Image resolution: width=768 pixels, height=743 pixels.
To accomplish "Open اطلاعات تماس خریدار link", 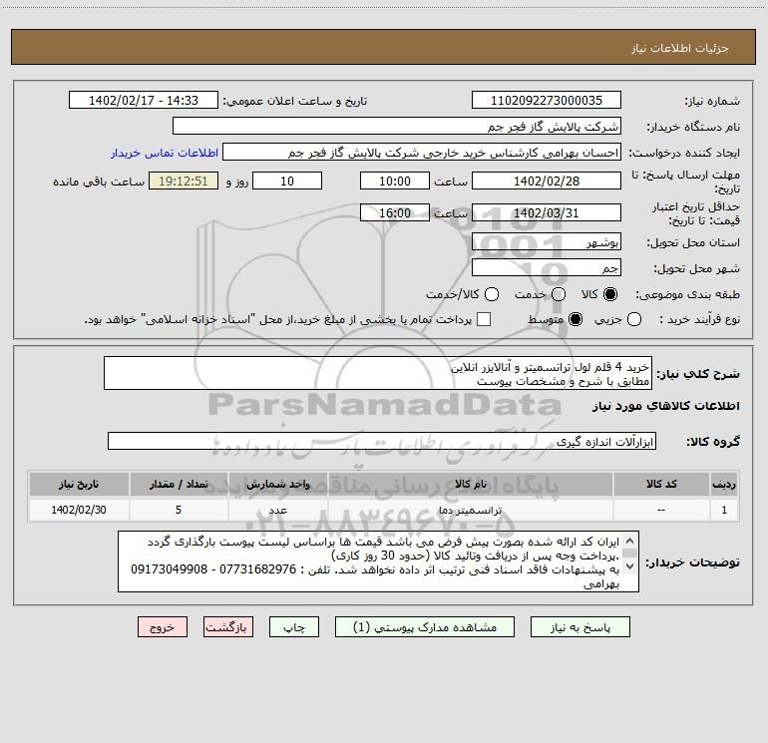I will 165,153.
